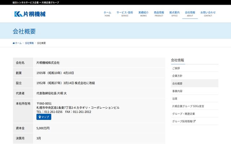The image size is (231, 144).
Task: Go to the 実績紹介 WORKS menu item
Action: point(143,14)
